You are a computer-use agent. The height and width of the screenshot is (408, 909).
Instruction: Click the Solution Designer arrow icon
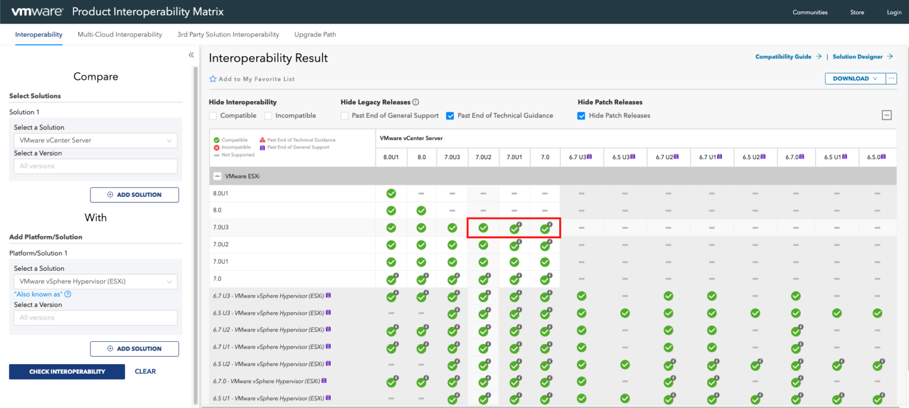click(x=891, y=56)
